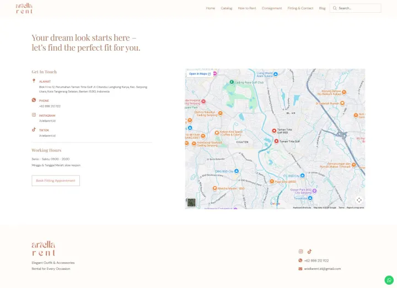
Task: Click the Book Fitting Appointment button
Action: tap(56, 181)
